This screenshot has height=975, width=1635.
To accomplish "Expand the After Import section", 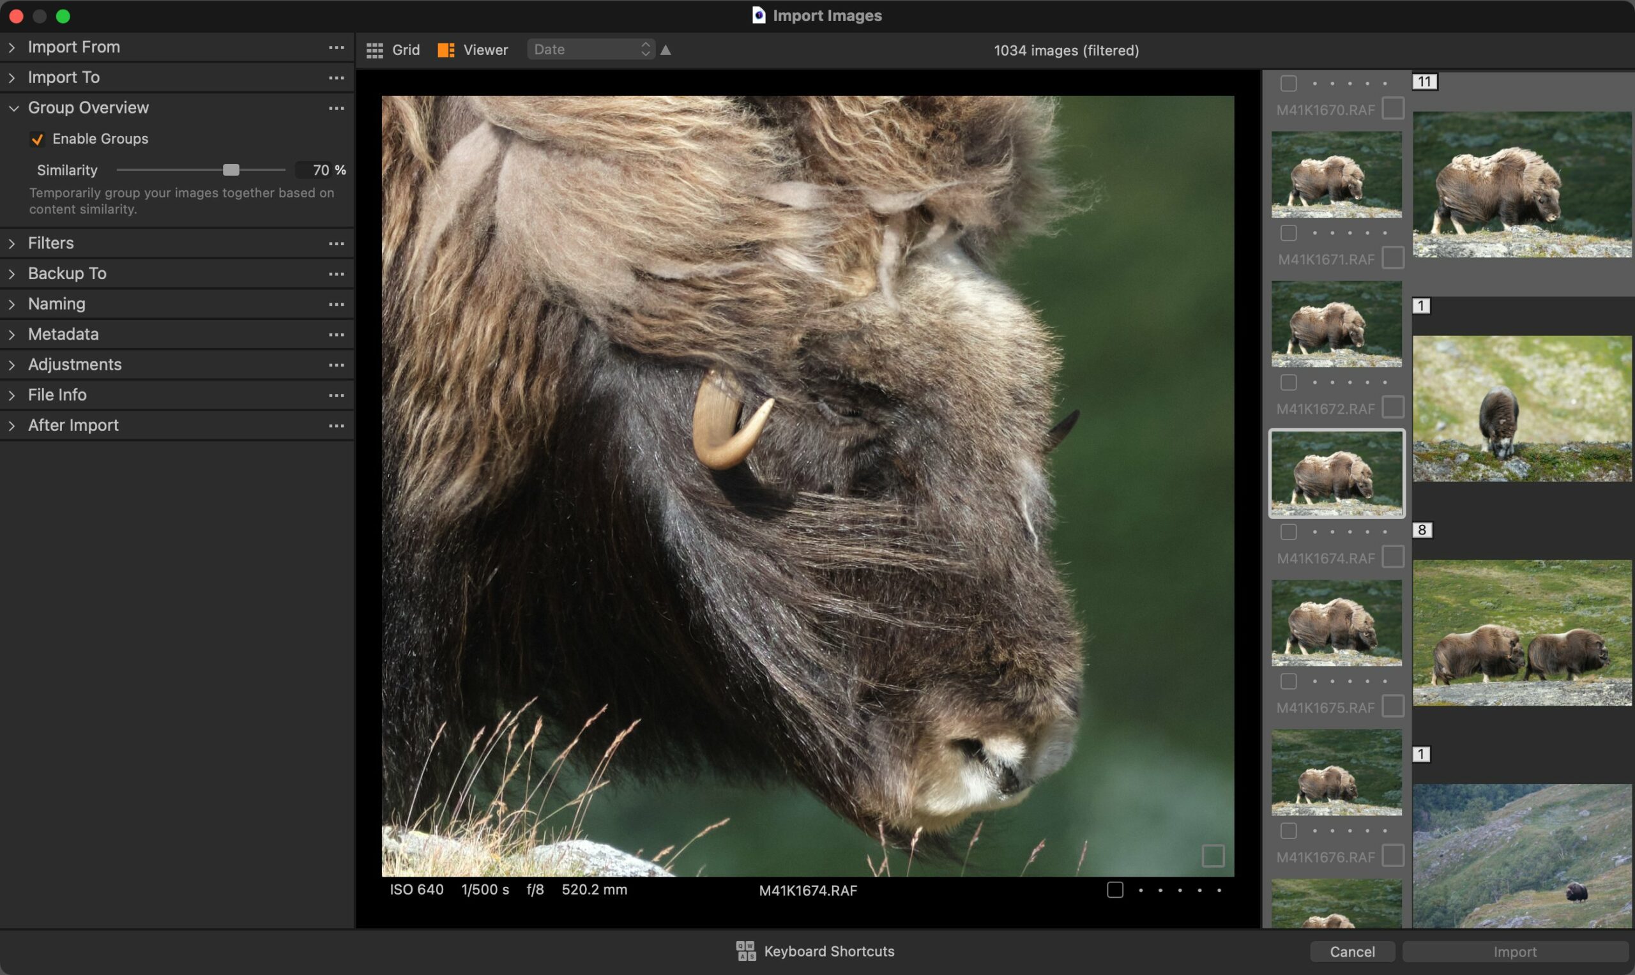I will pyautogui.click(x=12, y=425).
